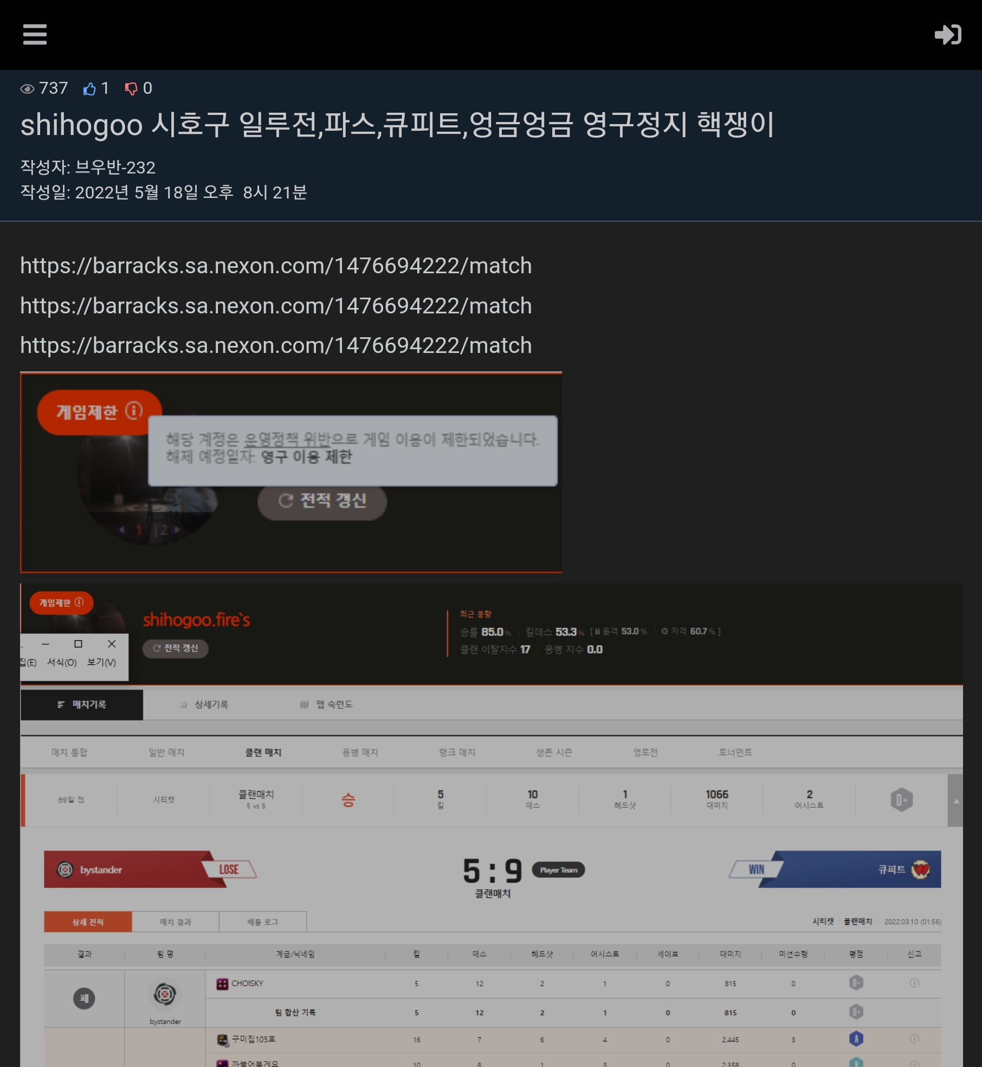Click the small 전적 갱신 button under shihogoo.fire's
Screen dimensions: 982x1067
click(x=175, y=648)
